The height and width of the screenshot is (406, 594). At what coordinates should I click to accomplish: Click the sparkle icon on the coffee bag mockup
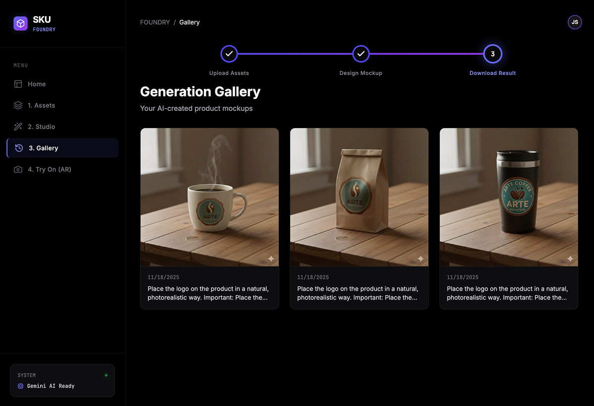click(421, 258)
